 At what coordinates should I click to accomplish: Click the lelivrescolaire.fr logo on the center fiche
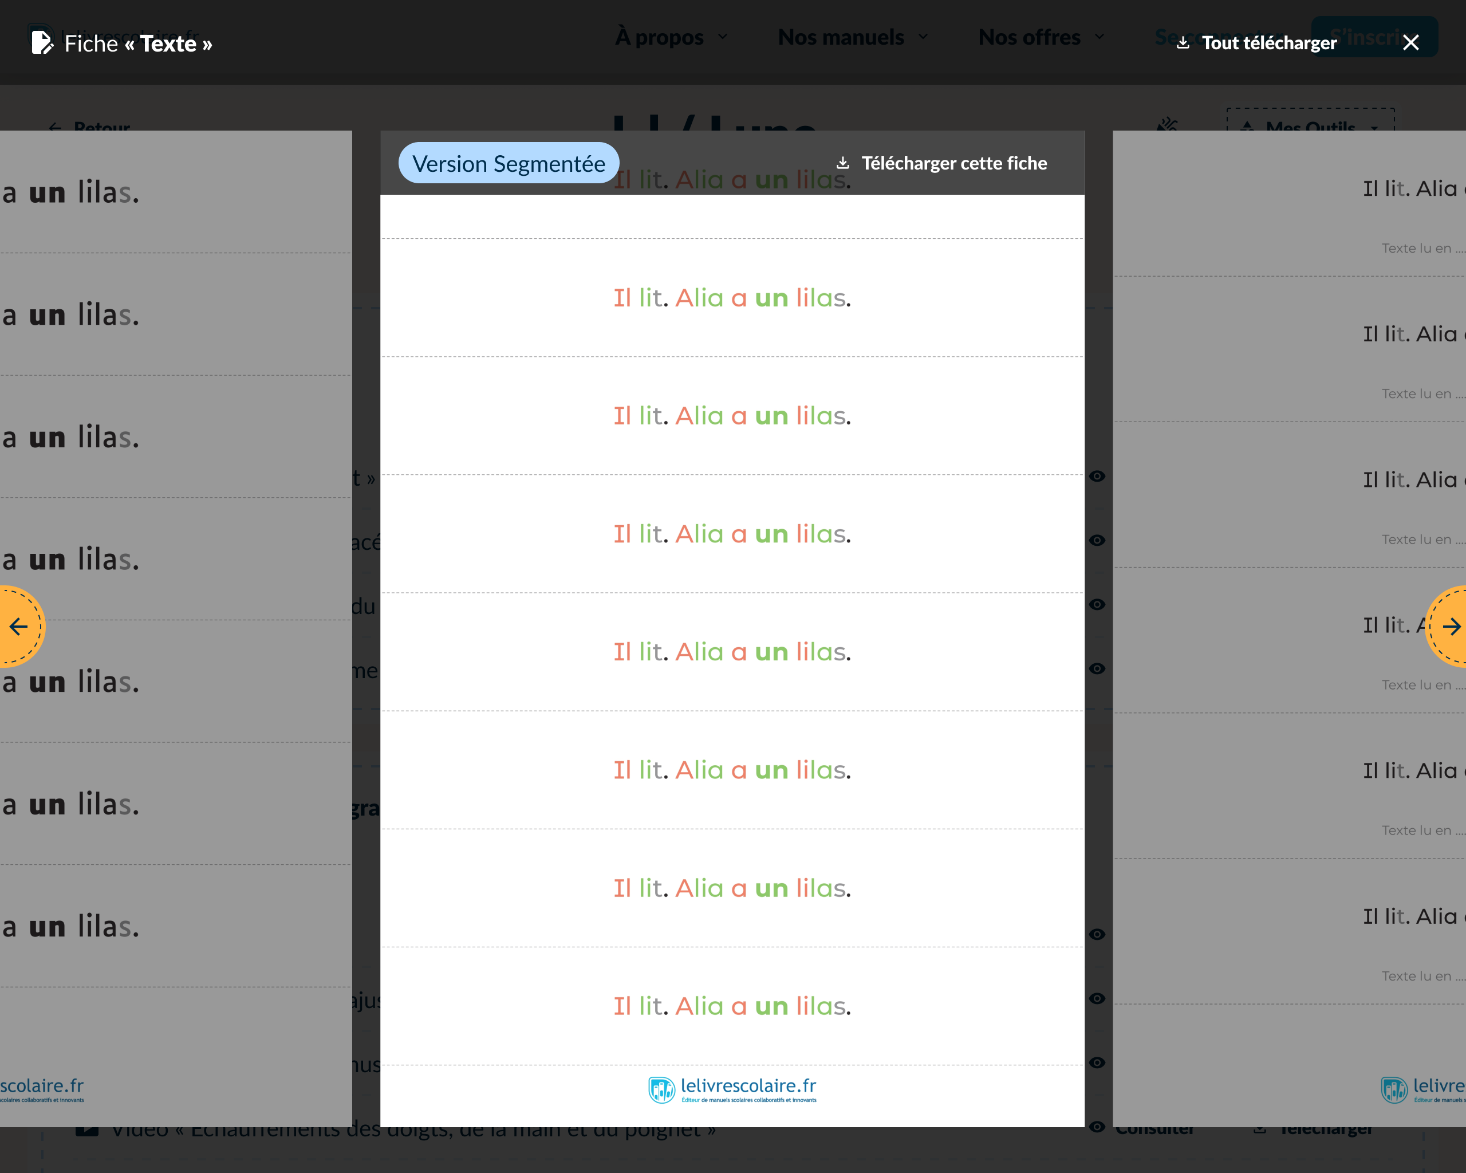click(x=732, y=1089)
